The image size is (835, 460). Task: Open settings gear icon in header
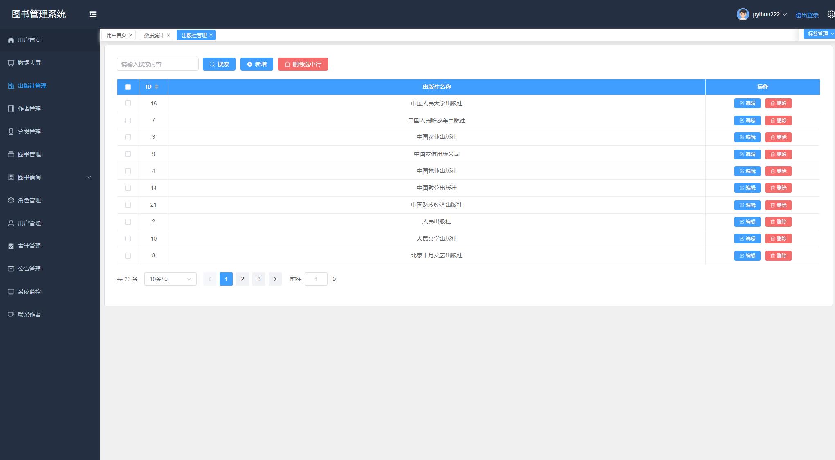(x=831, y=14)
